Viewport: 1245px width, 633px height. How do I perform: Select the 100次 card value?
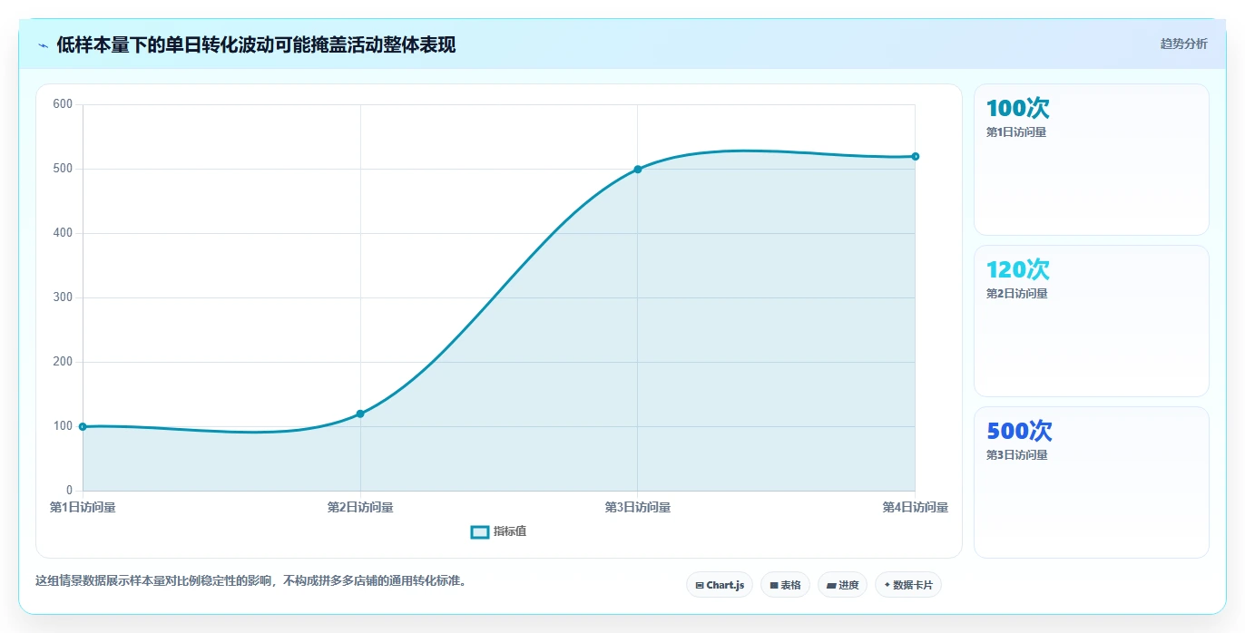[x=1018, y=108]
